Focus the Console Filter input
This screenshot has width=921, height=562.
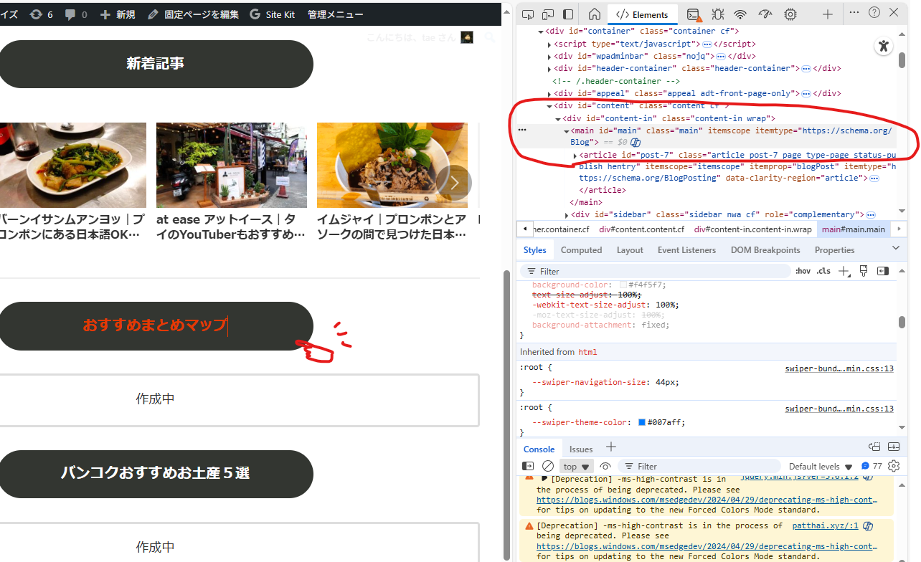(699, 466)
